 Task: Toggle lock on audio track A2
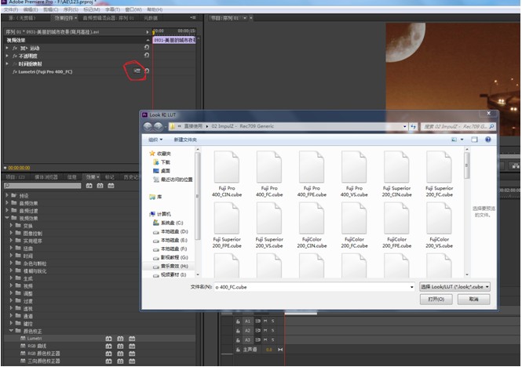tap(238, 331)
